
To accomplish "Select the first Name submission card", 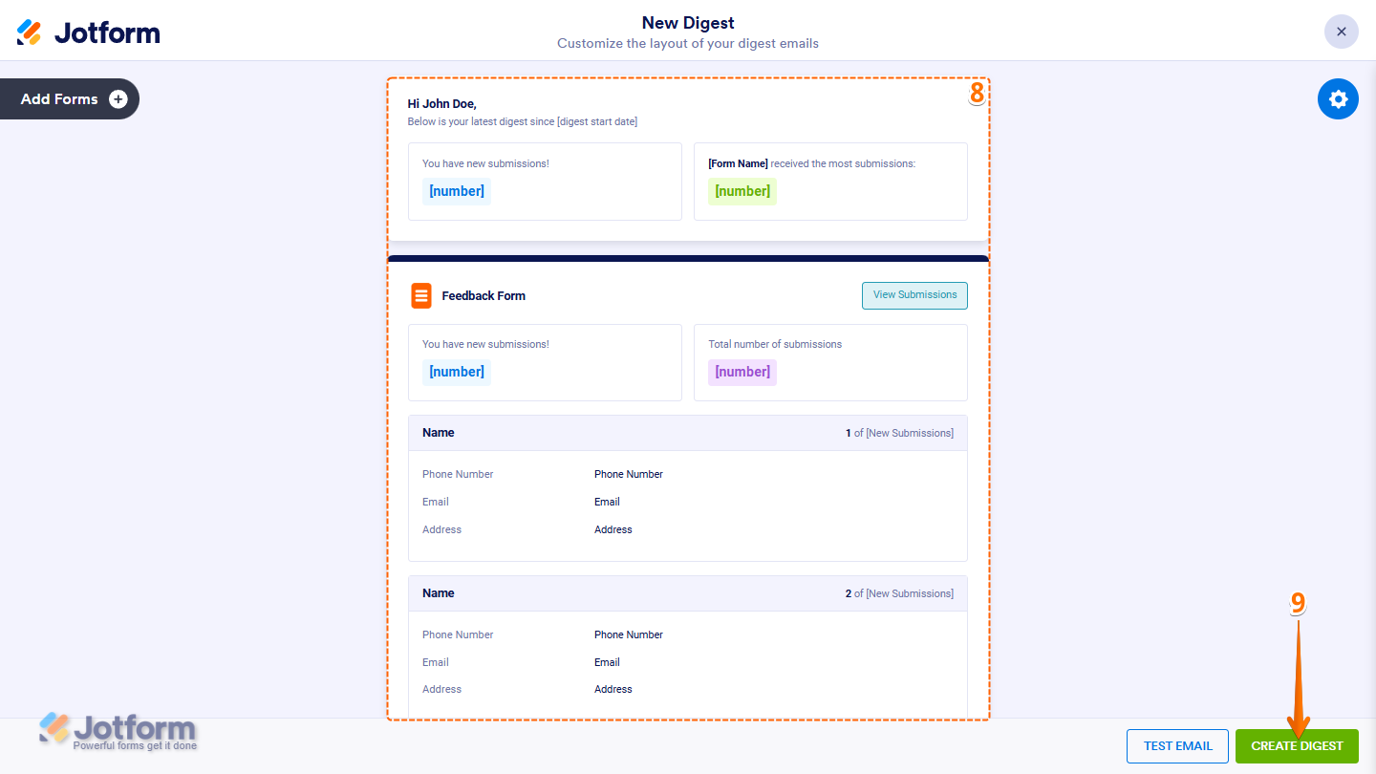I will pos(687,488).
